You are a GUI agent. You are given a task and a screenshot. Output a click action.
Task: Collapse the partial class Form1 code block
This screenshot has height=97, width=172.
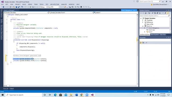7,19
